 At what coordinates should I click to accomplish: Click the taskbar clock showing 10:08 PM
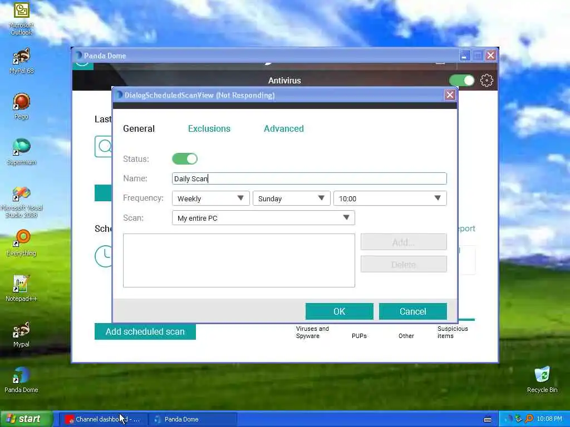point(549,419)
